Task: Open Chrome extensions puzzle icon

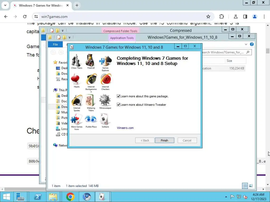Action: [x=221, y=17]
